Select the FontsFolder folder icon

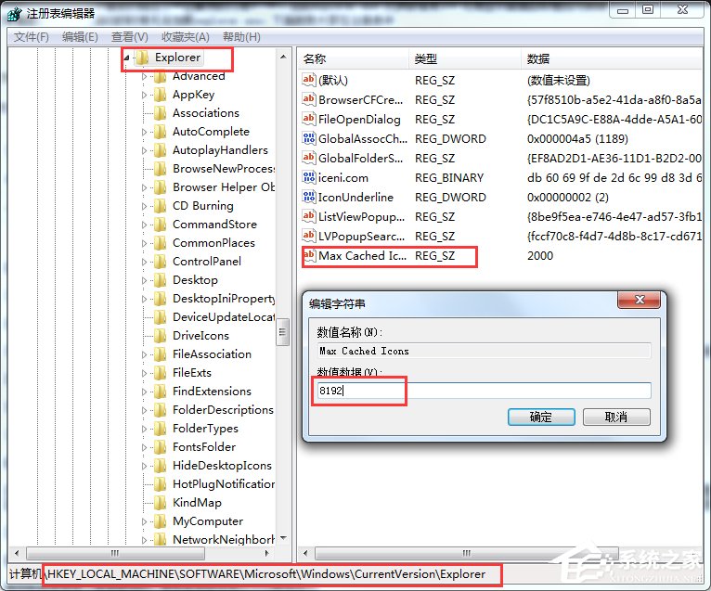pos(160,447)
